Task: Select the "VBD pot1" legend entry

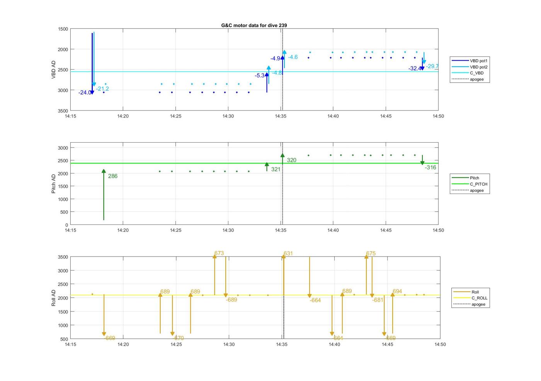Action: [x=470, y=61]
